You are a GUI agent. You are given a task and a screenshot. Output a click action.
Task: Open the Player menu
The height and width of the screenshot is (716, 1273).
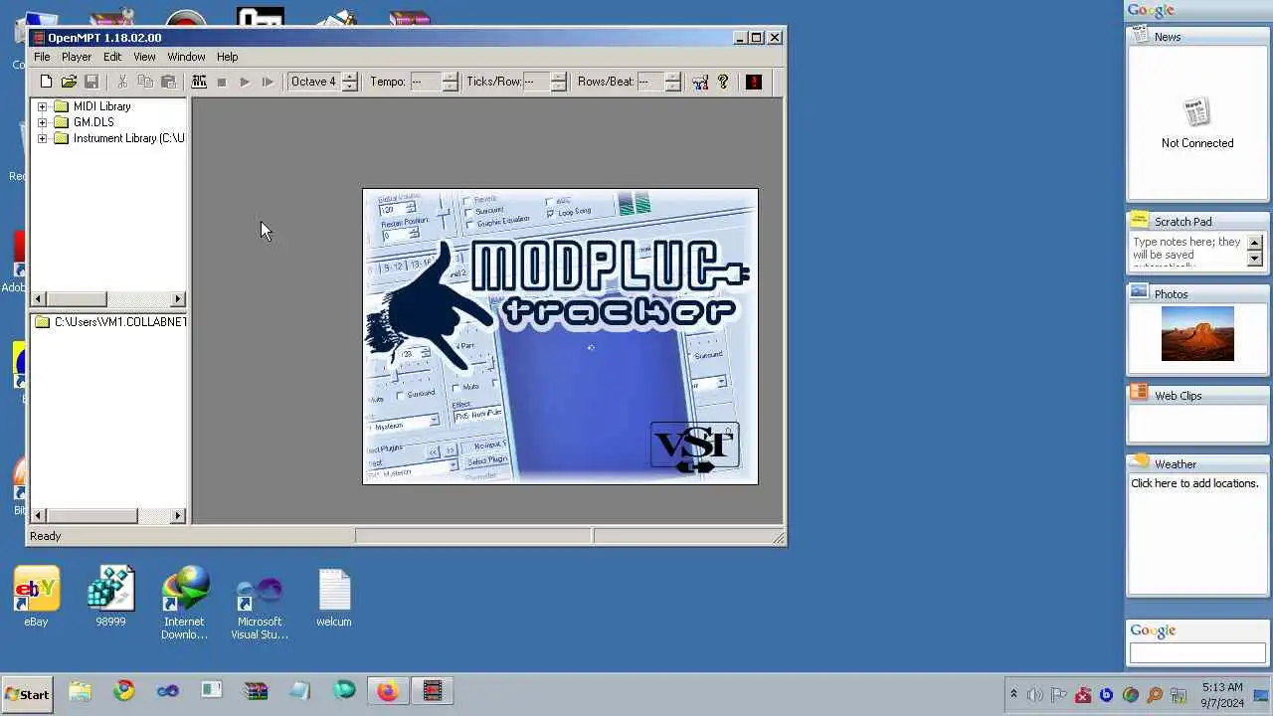[x=77, y=57]
